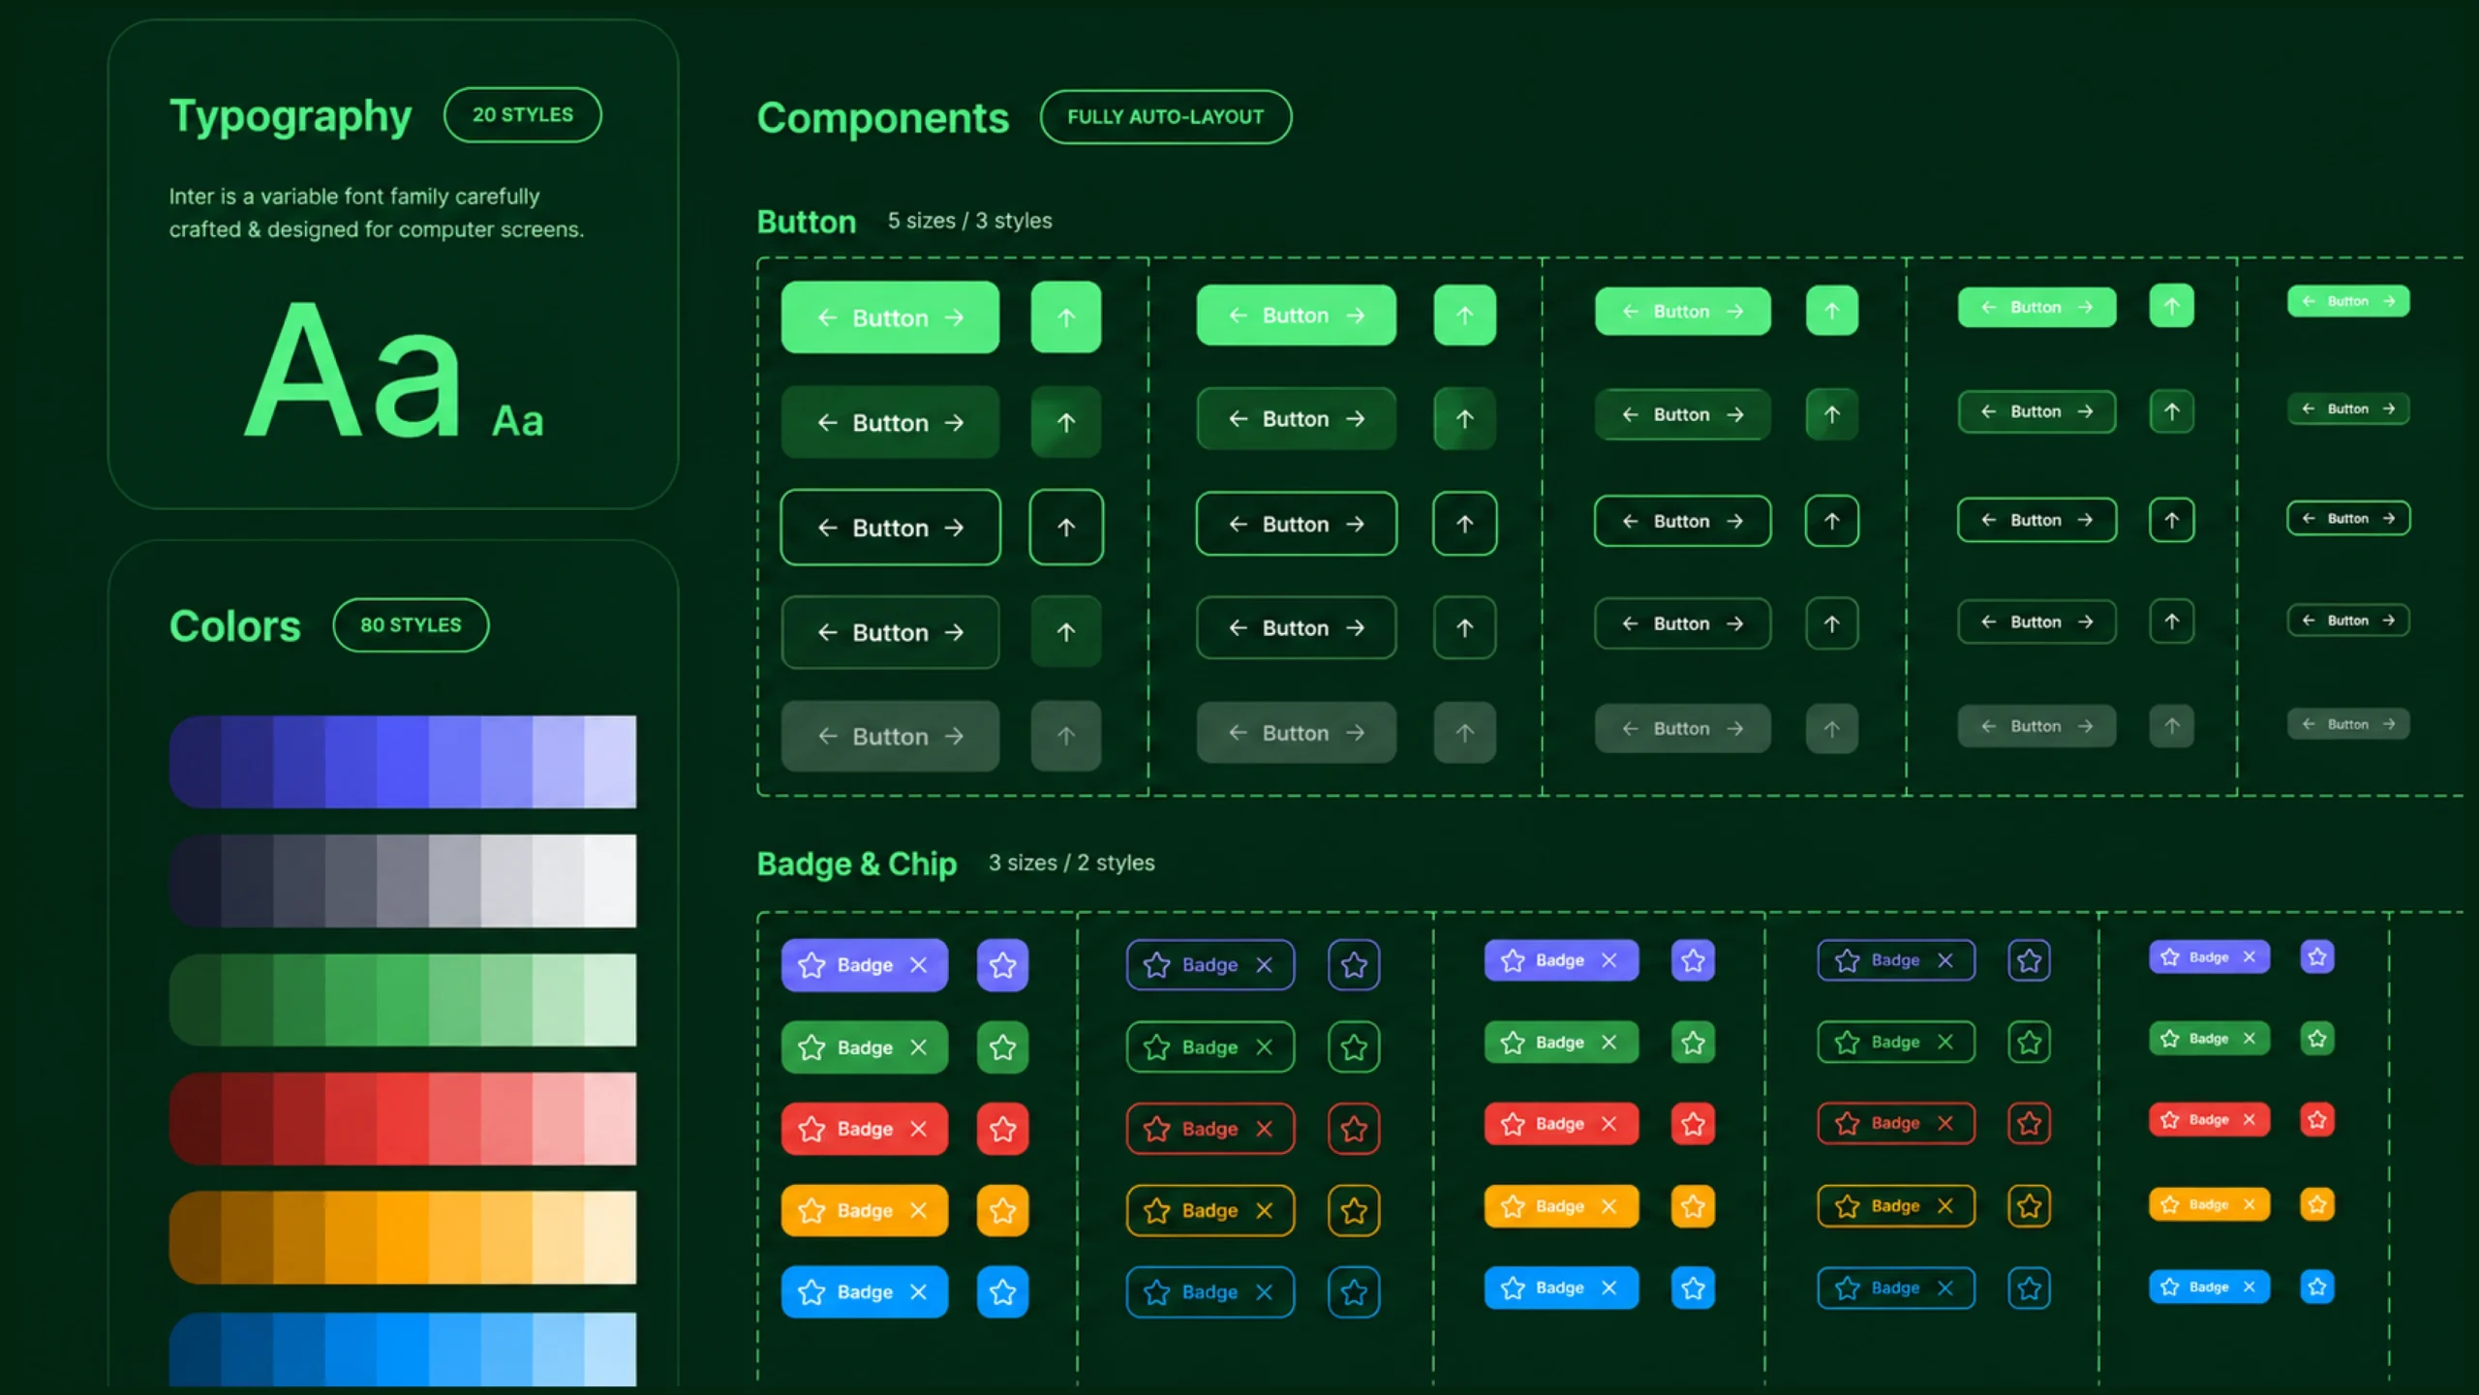
Task: Click the small-size dark-green Button
Action: (2036, 411)
